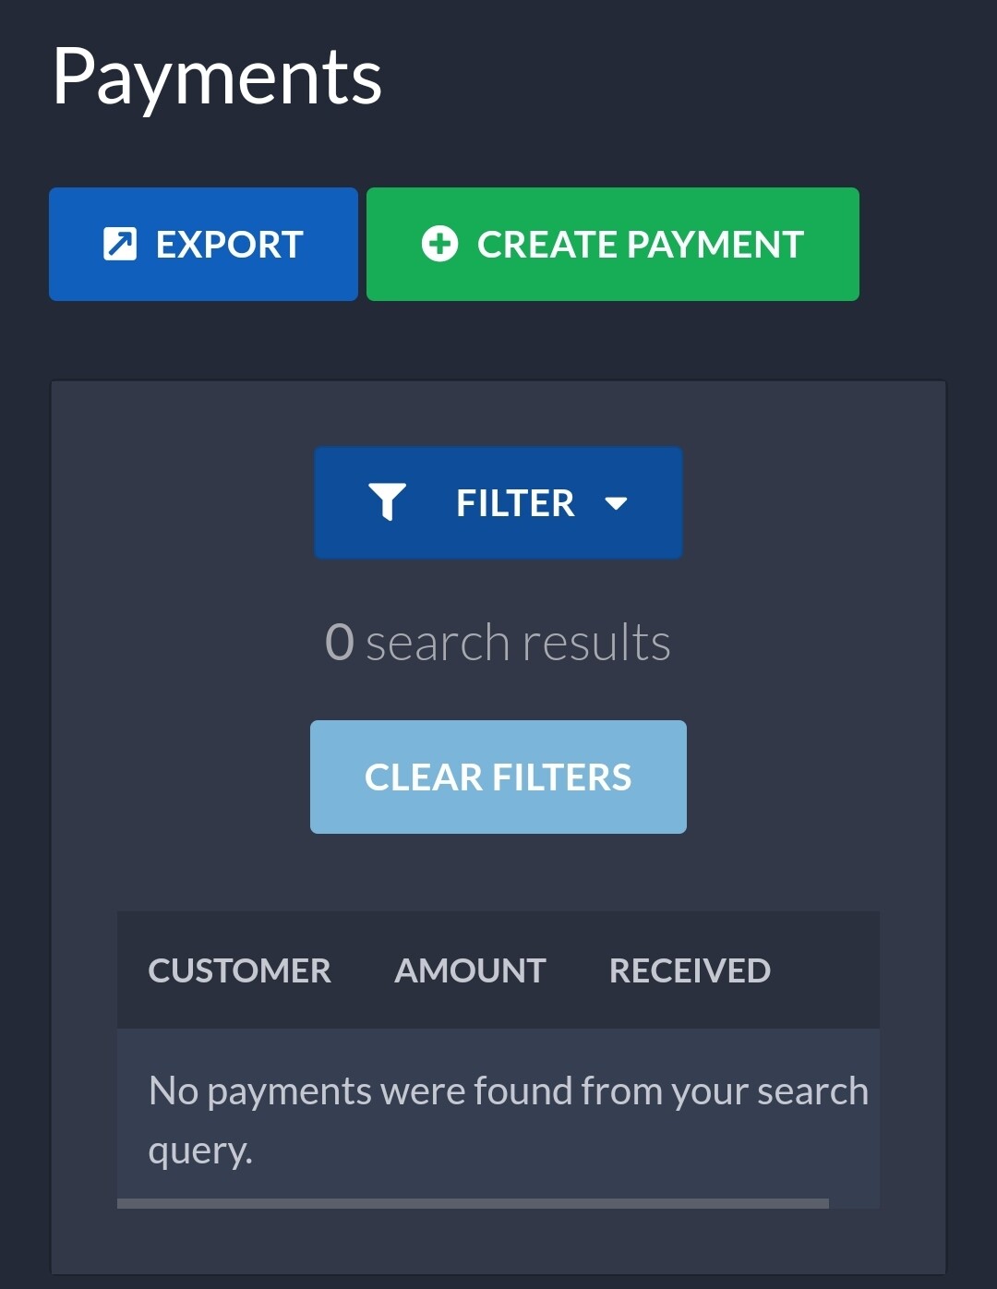Expand the Filter dropdown caret
This screenshot has height=1289, width=997.
616,503
